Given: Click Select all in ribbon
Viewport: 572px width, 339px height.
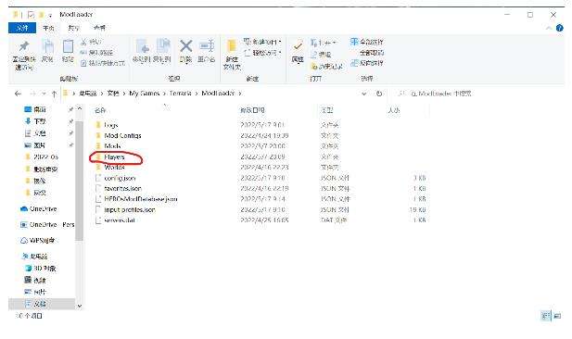Looking at the screenshot, I should click(367, 42).
